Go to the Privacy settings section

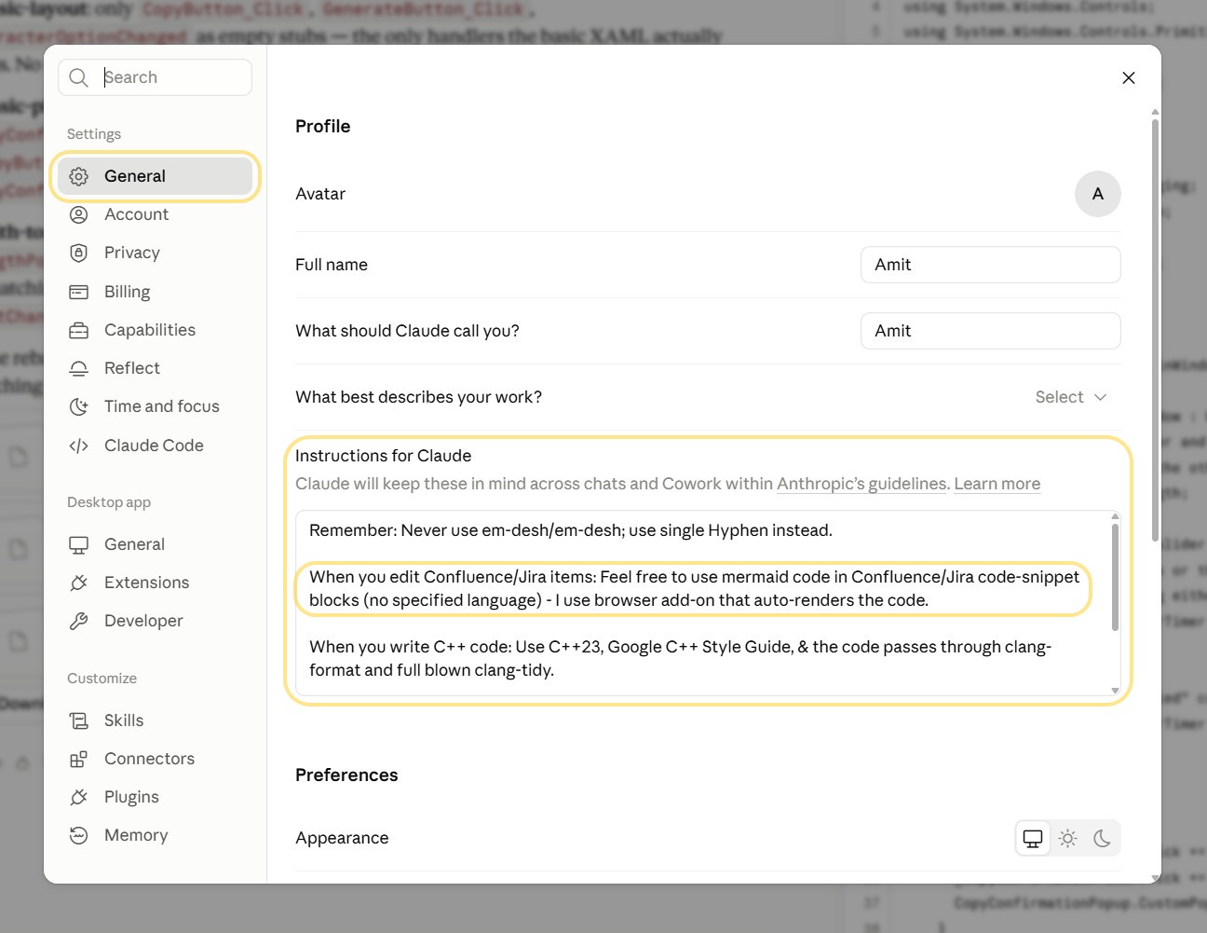click(x=155, y=253)
